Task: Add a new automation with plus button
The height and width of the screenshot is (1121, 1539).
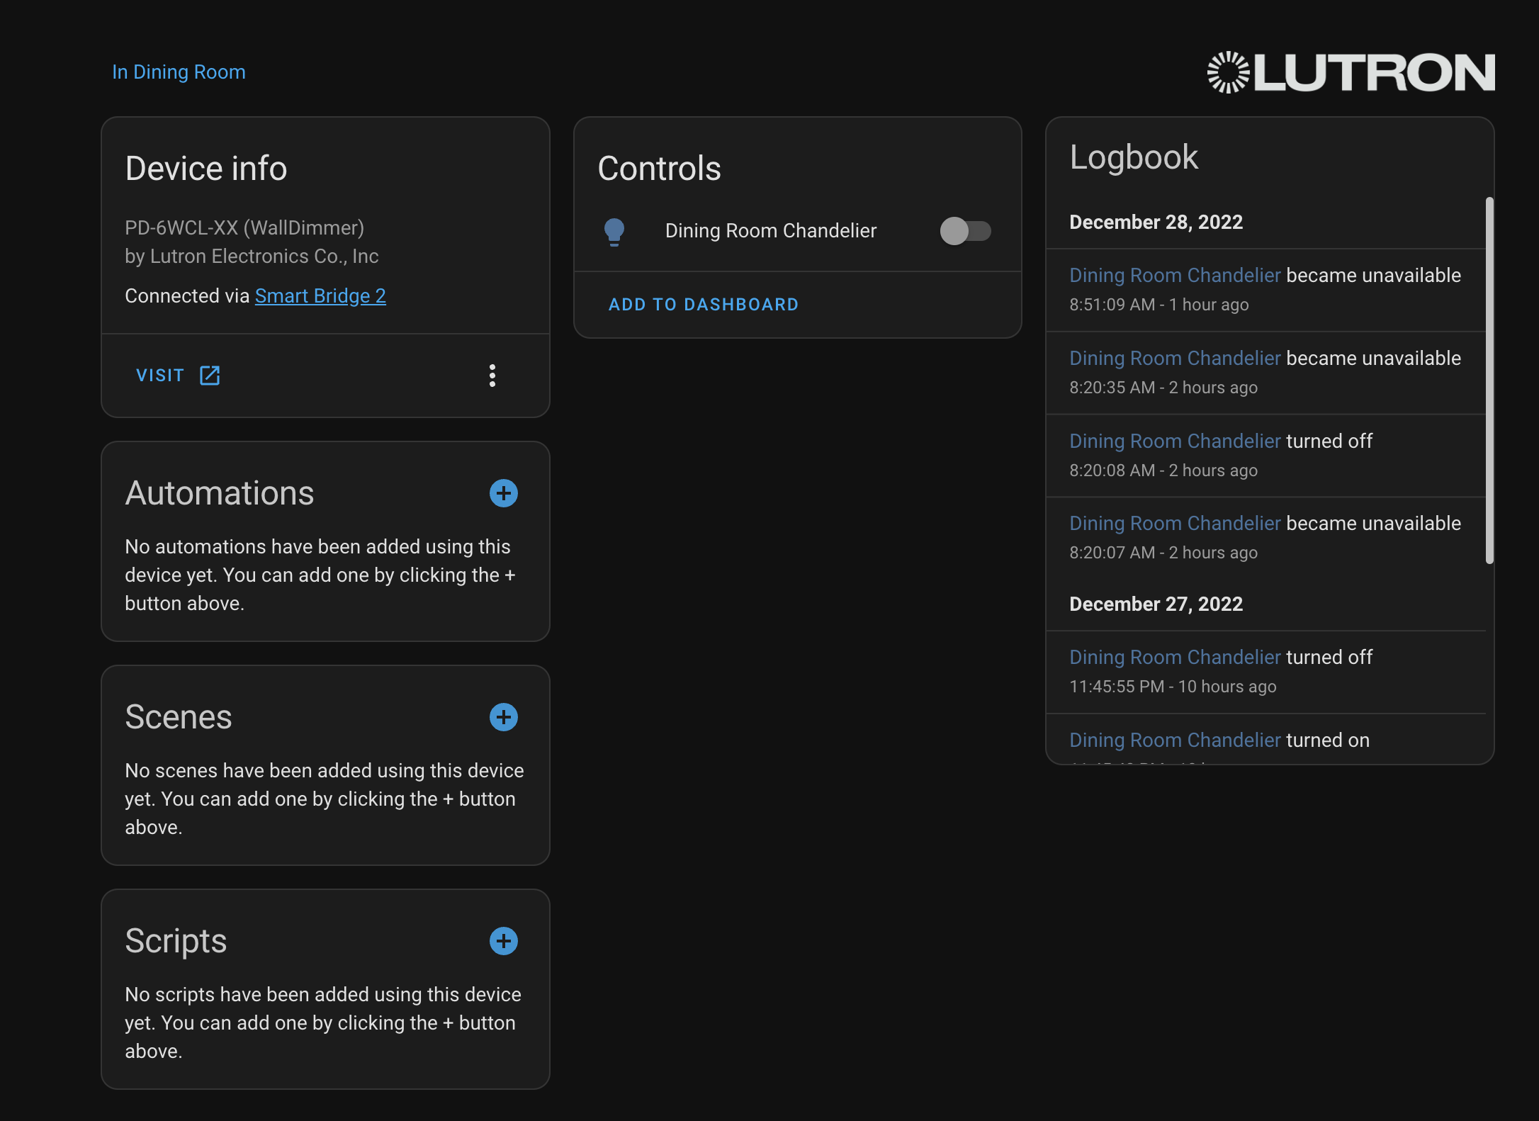Action: (503, 493)
